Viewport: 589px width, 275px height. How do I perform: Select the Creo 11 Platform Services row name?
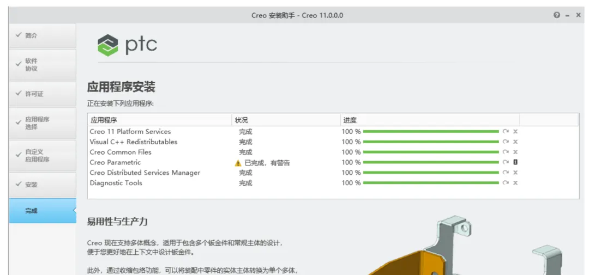click(130, 132)
